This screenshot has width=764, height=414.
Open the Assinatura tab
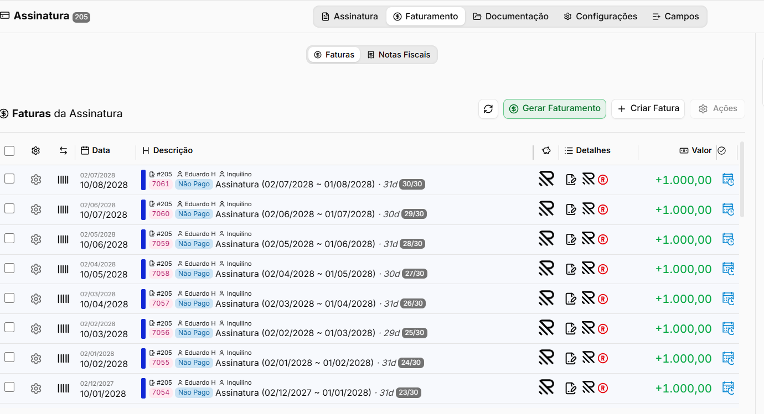(x=350, y=17)
